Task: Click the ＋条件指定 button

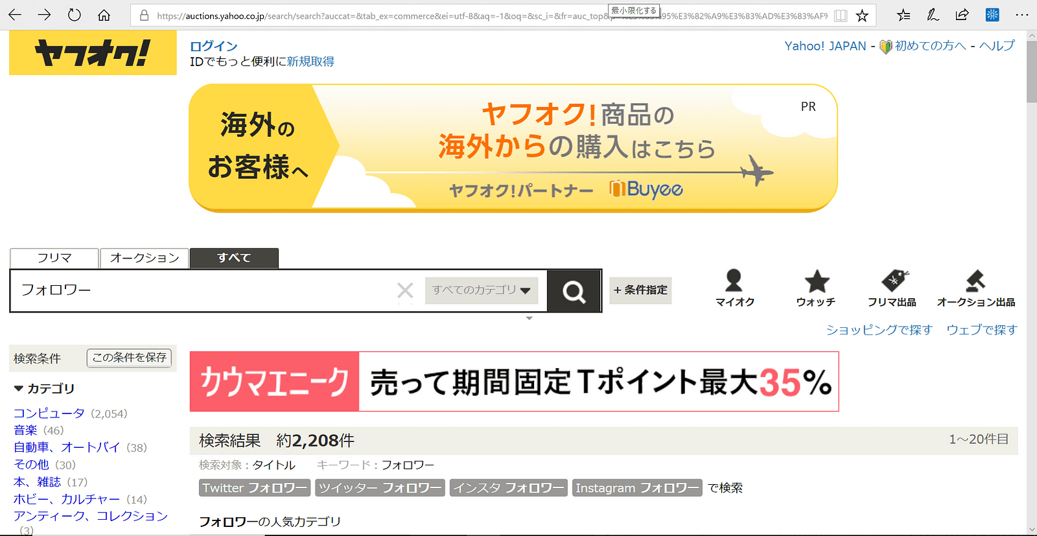Action: click(640, 290)
